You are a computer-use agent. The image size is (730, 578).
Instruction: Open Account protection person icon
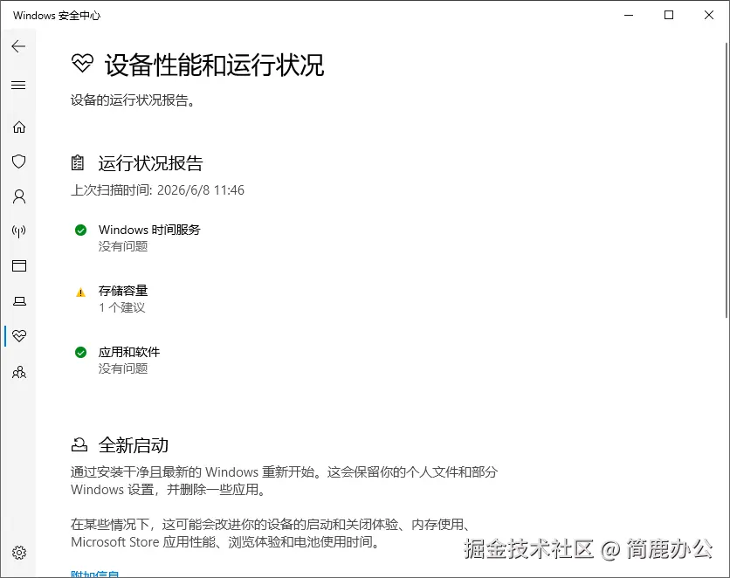pos(19,196)
